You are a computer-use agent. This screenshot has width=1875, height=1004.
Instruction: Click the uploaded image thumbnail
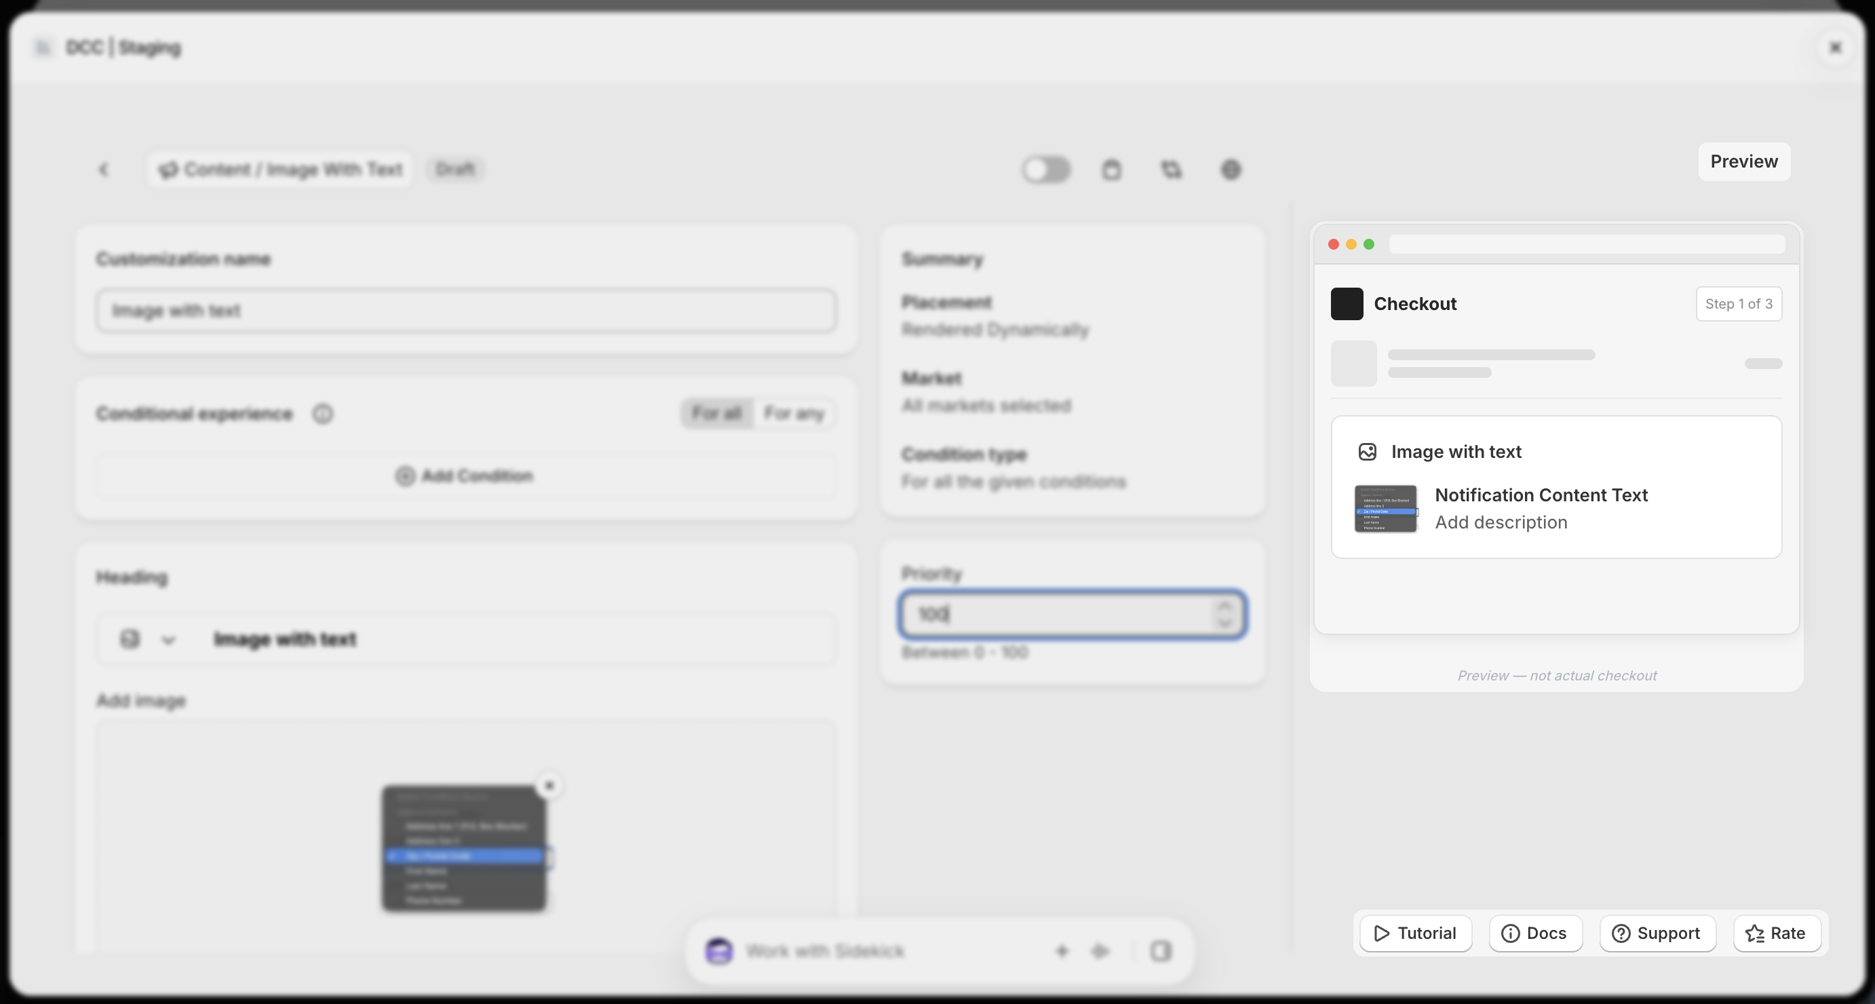(465, 848)
